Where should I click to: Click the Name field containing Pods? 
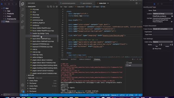(163, 10)
